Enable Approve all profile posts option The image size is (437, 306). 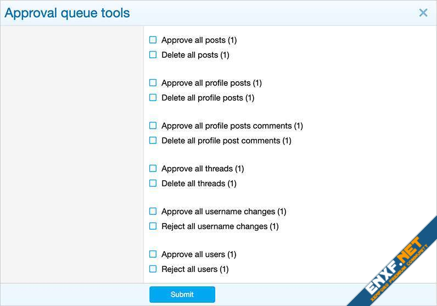(153, 83)
